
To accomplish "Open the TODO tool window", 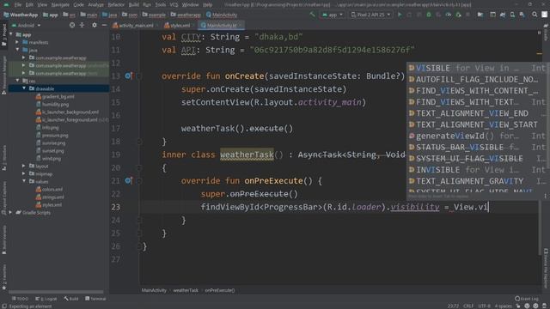I will click(x=20, y=299).
